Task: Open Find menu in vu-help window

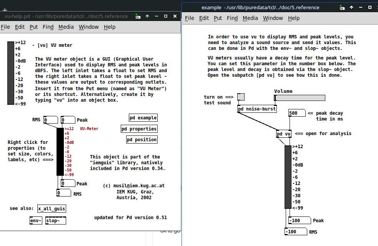Action: tap(48, 27)
